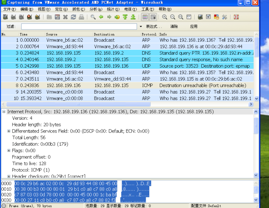Go forward in packet history arrow
Image resolution: width=269 pixels, height=208 pixels.
109,17
